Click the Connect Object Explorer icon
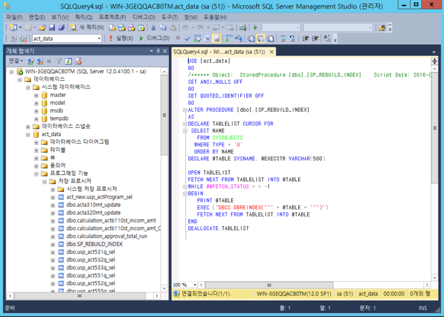The width and height of the screenshot is (444, 317). (x=30, y=61)
